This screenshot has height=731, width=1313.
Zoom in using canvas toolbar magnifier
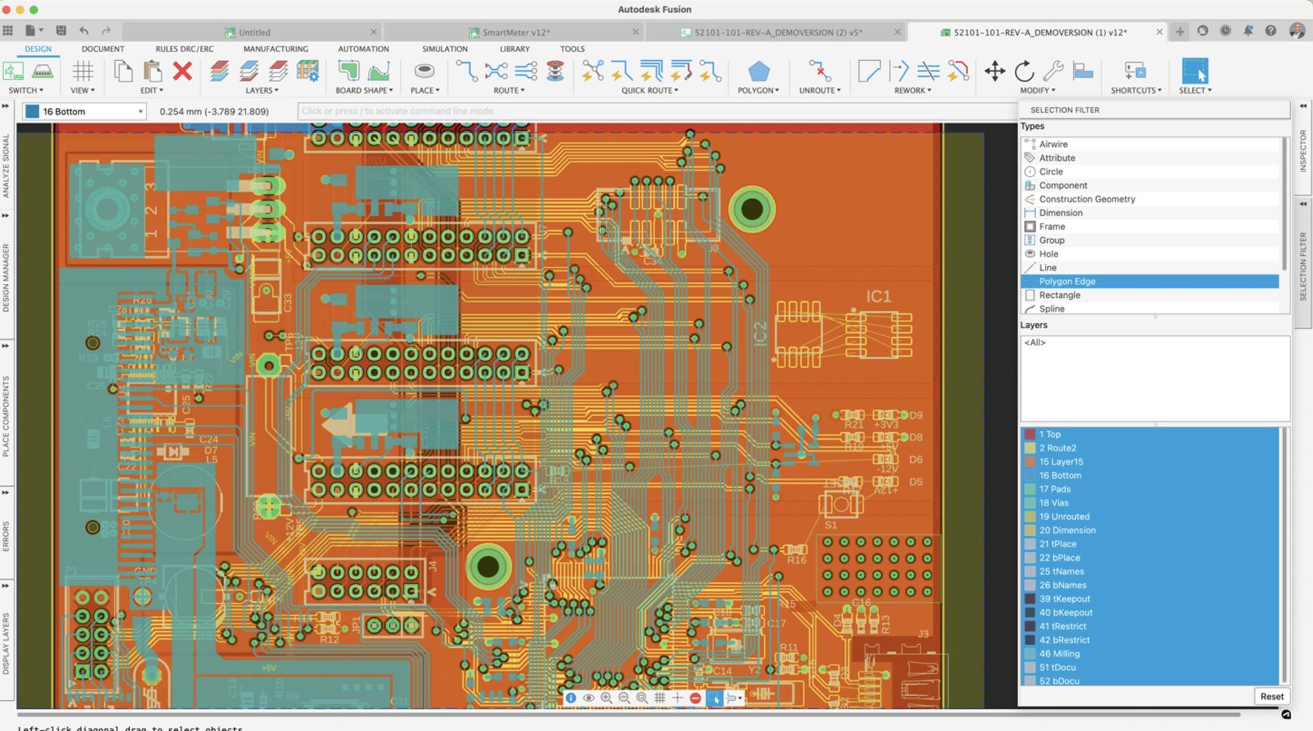click(606, 697)
